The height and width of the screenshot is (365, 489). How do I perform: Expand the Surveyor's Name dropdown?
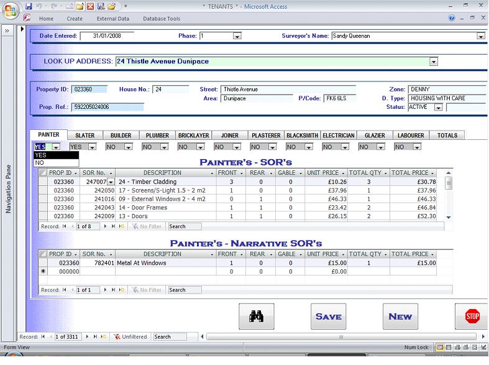tap(480, 36)
